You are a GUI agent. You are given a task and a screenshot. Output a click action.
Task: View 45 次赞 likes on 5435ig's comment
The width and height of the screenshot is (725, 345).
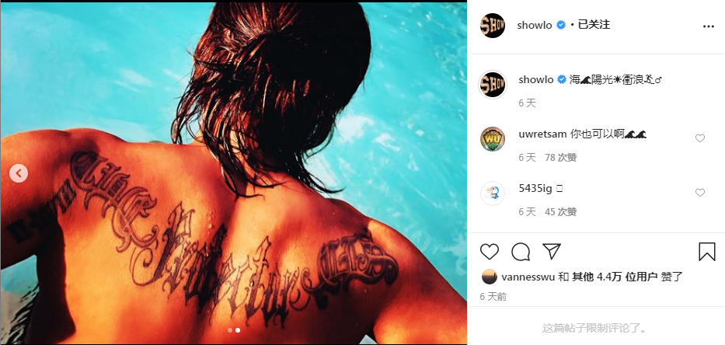[560, 211]
